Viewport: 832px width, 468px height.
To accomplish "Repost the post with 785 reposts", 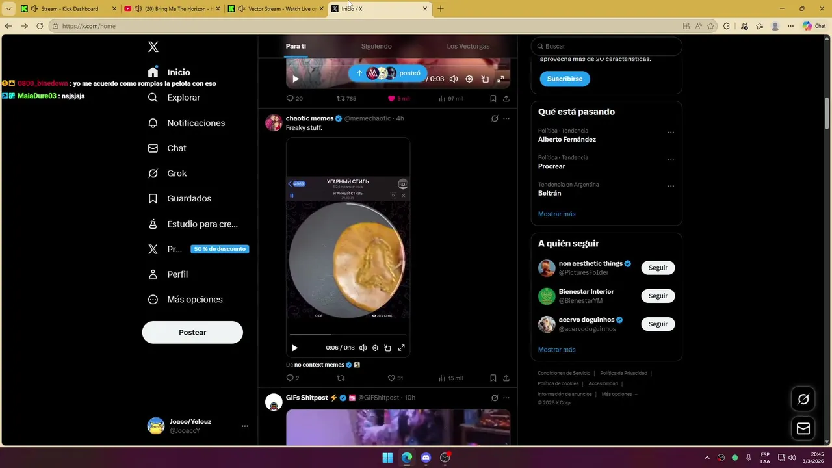I will click(x=346, y=98).
